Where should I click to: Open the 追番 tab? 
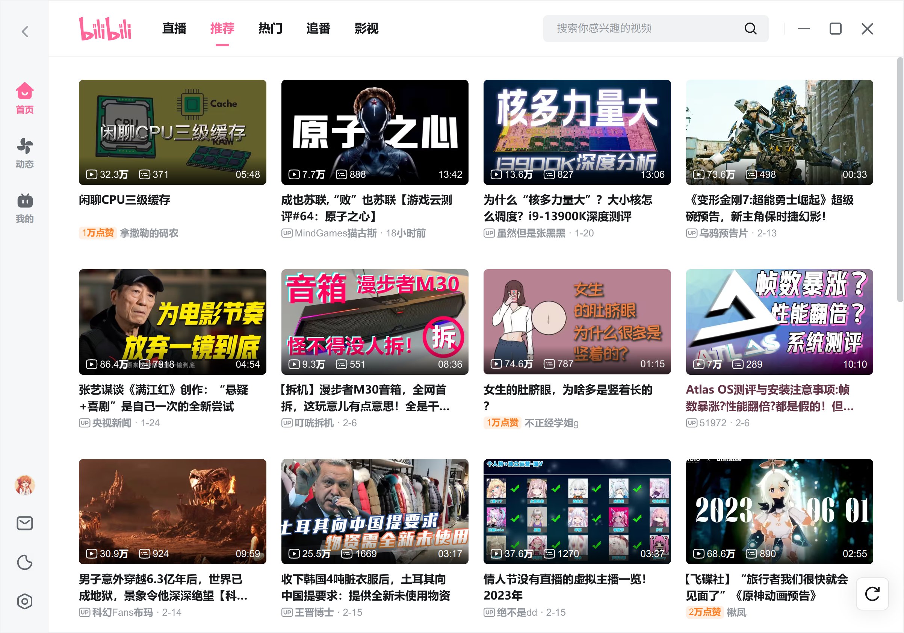[x=318, y=28]
